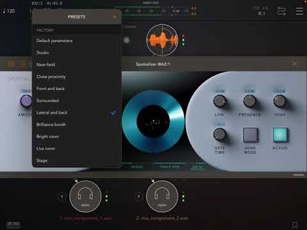Click the HDPH OUT master level meter
This screenshot has width=307, height=230.
tap(155, 11)
